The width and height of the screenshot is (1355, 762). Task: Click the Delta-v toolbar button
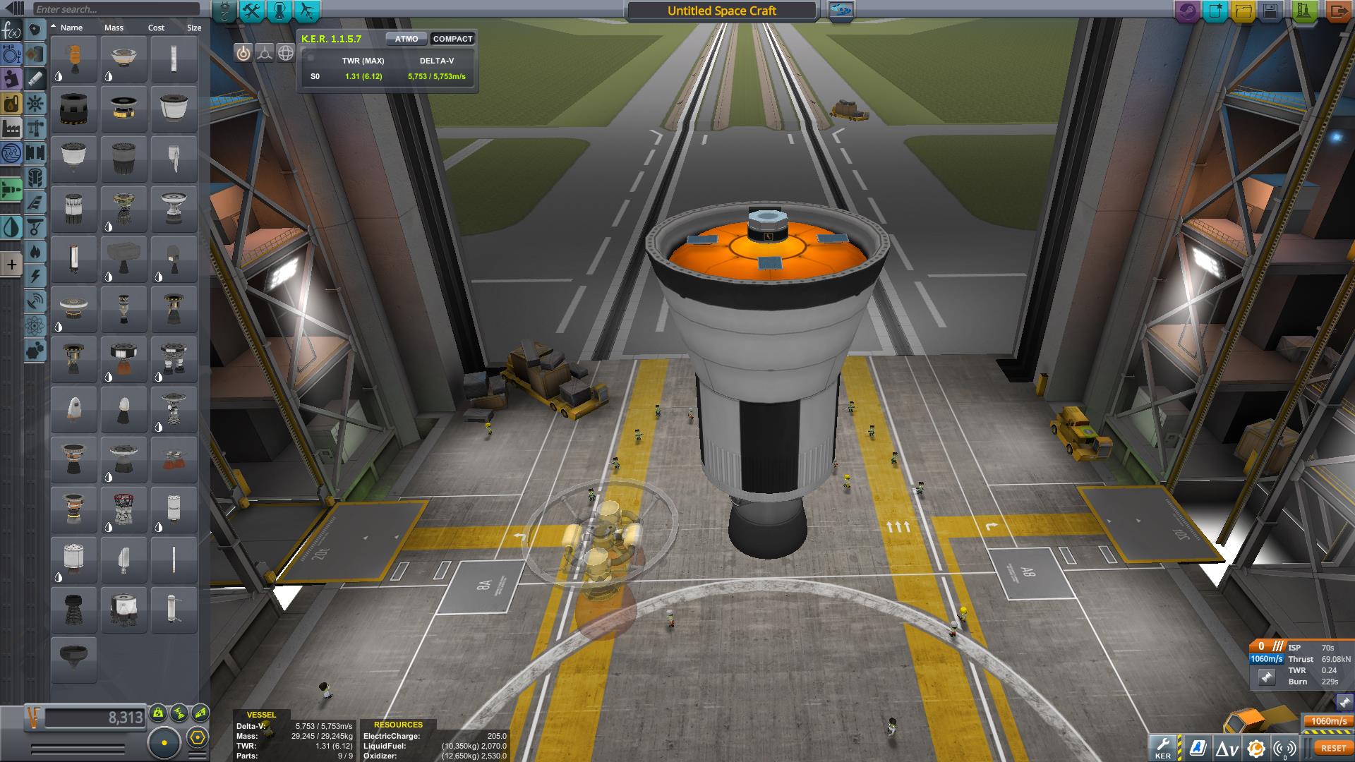pos(1227,748)
